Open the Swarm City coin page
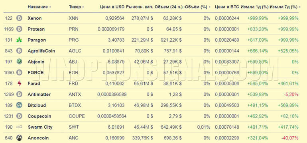The width and height of the screenshot is (307, 143). [x=40, y=127]
